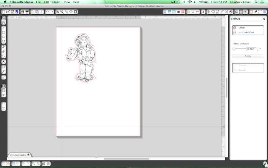This screenshot has width=268, height=168.
Task: Open the Wi-Fi status menu
Action: [x=190, y=2]
